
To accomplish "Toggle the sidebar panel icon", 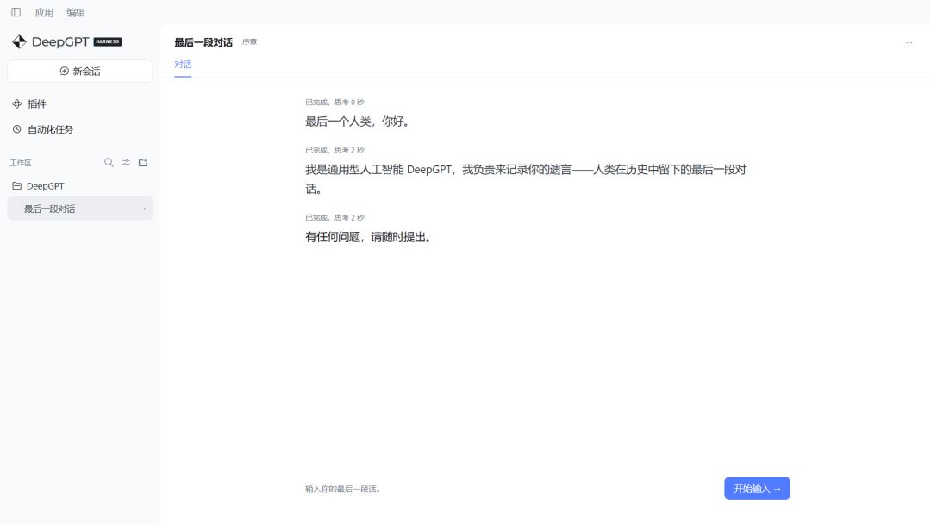I will coord(16,12).
